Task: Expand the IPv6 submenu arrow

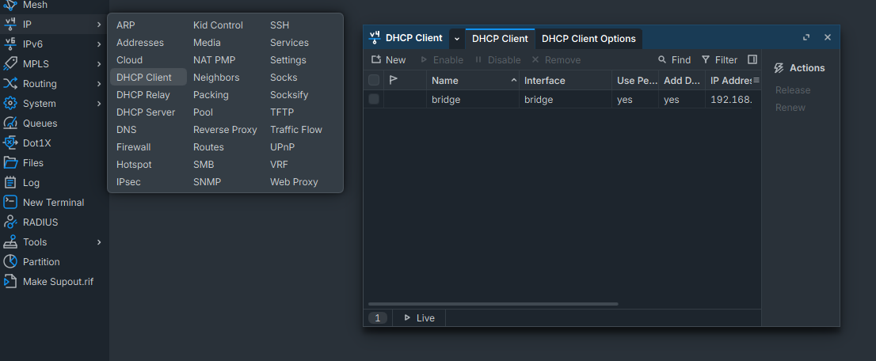Action: pos(99,44)
